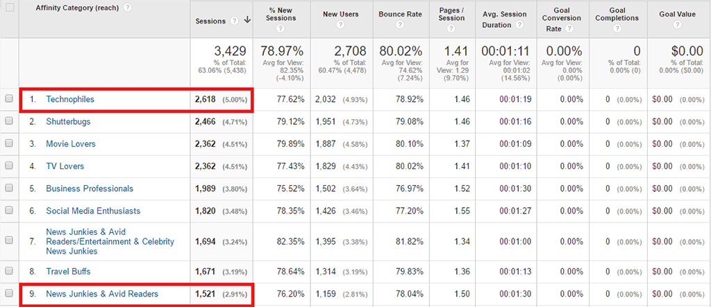
Task: Click the Goal Completions help icon
Action: 617,28
